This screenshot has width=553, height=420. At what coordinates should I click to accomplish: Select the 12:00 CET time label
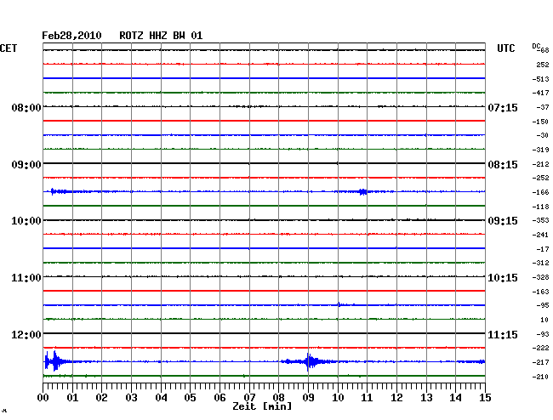coord(26,335)
